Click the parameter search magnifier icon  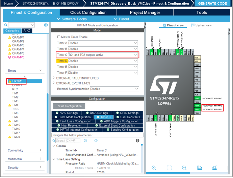(54, 141)
